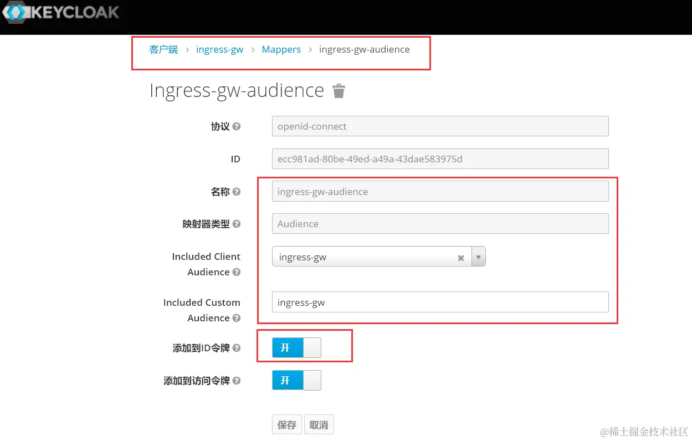Screen dimensions: 692x441
Task: Click the 保存 button
Action: click(287, 425)
